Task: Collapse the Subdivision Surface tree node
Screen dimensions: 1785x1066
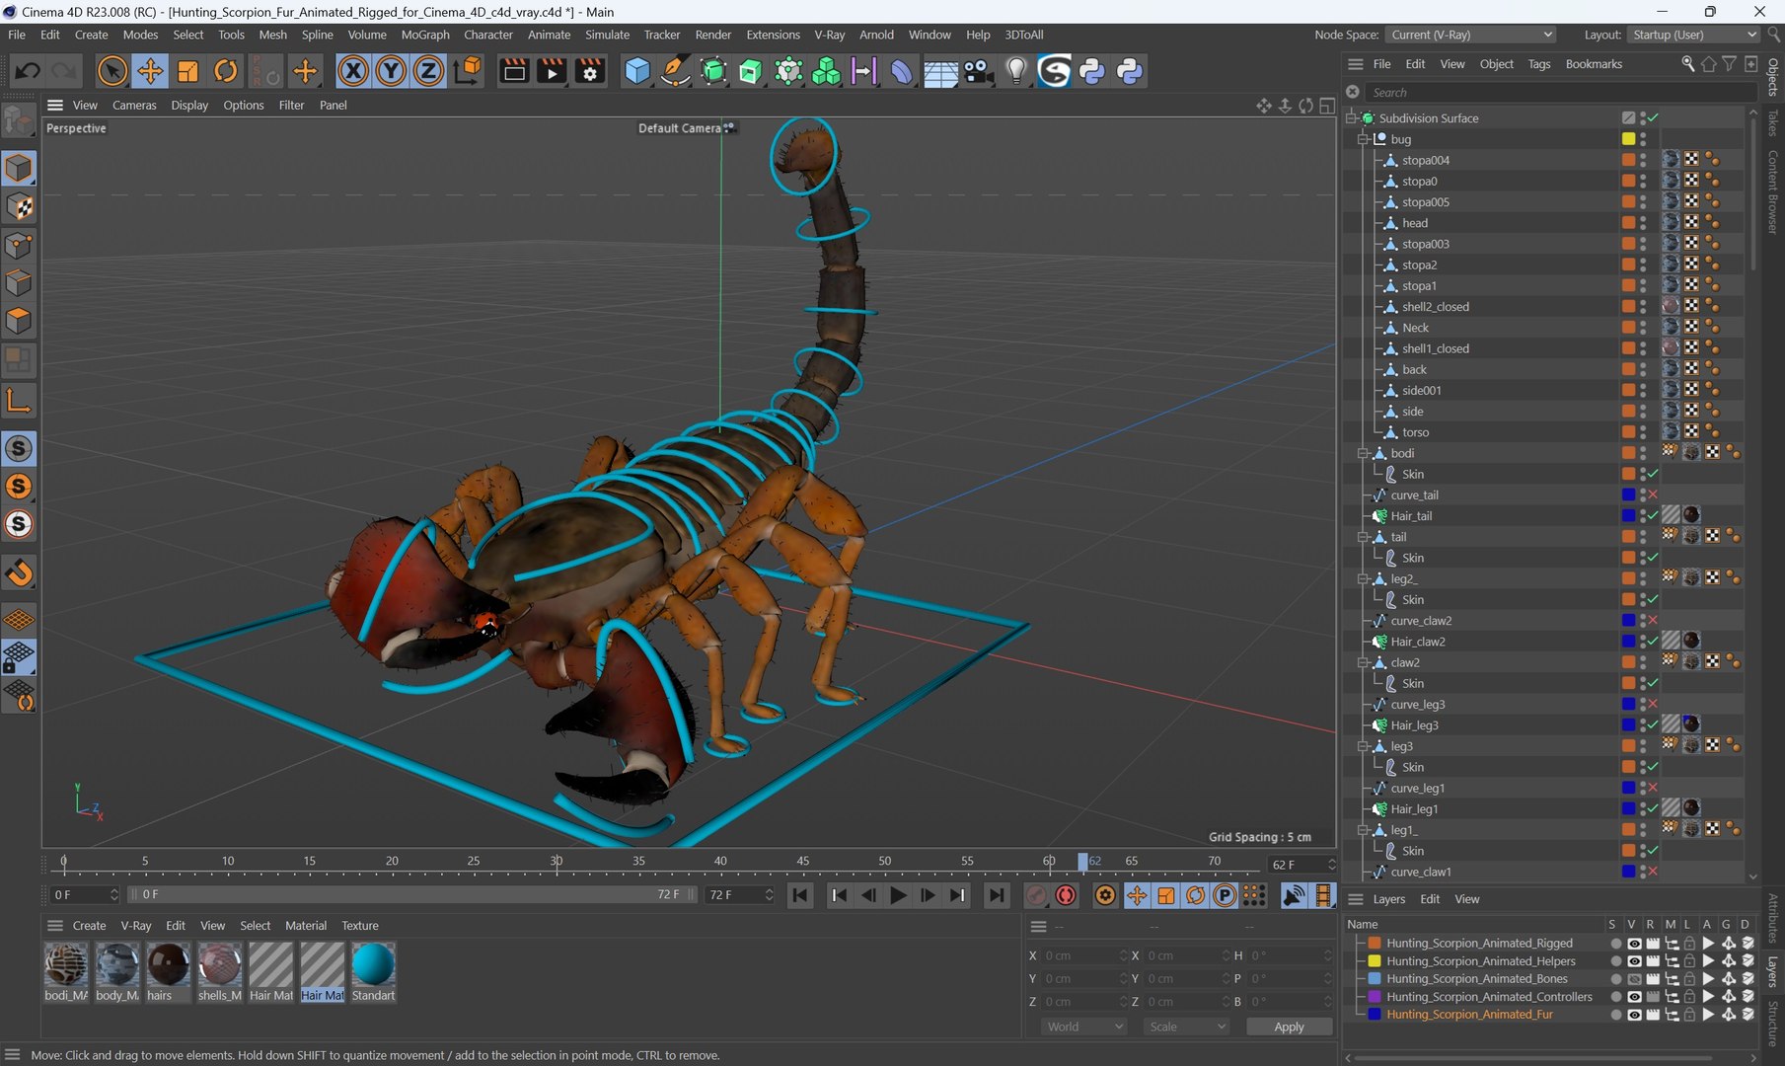Action: click(1351, 118)
